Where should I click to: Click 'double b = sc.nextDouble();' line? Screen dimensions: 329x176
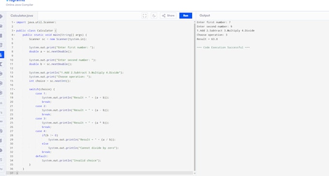pyautogui.click(x=51, y=64)
